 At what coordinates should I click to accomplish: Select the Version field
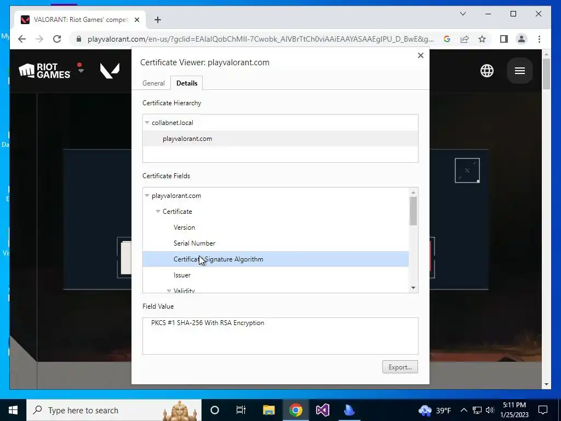click(184, 227)
